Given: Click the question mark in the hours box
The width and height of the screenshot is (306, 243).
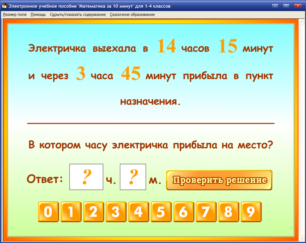Looking at the screenshot, I should pyautogui.click(x=86, y=177).
